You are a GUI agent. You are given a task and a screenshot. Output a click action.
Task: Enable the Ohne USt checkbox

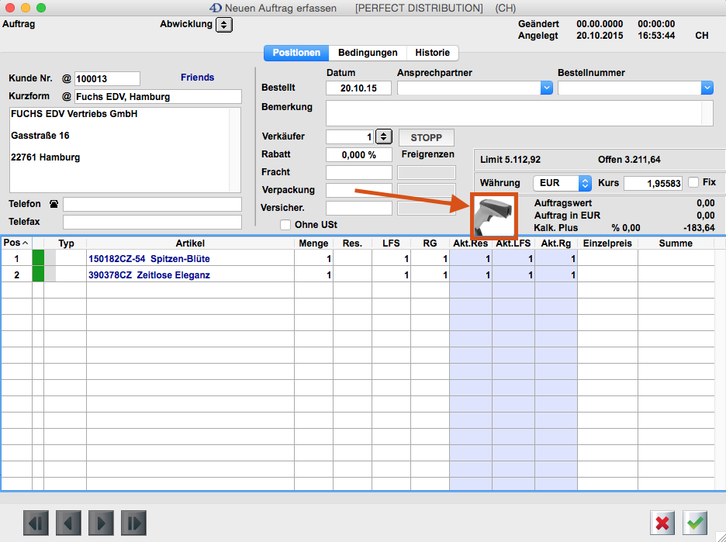(x=285, y=225)
